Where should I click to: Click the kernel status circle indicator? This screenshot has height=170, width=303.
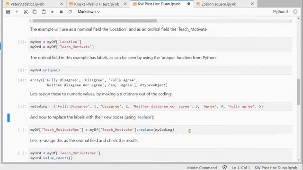click(x=295, y=12)
